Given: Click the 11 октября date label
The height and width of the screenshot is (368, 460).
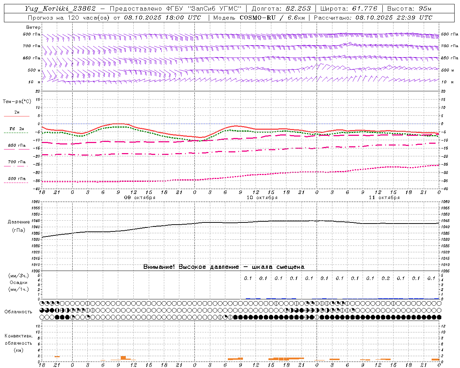Looking at the screenshot, I should [384, 198].
